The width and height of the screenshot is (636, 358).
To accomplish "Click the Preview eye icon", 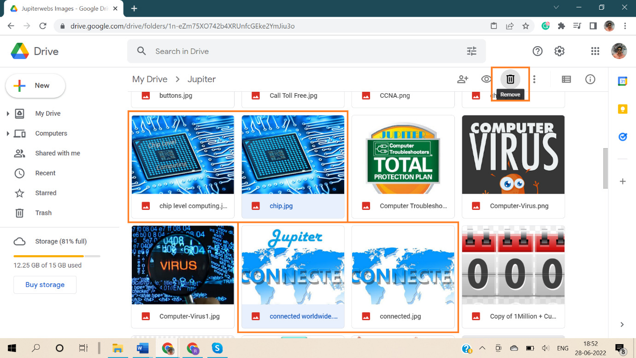I will point(486,79).
